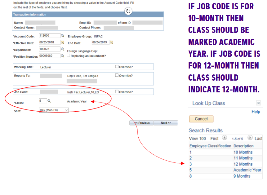The image size is (267, 195).
Task: Click the next-page arrow beside Last
Action: tap(251, 138)
